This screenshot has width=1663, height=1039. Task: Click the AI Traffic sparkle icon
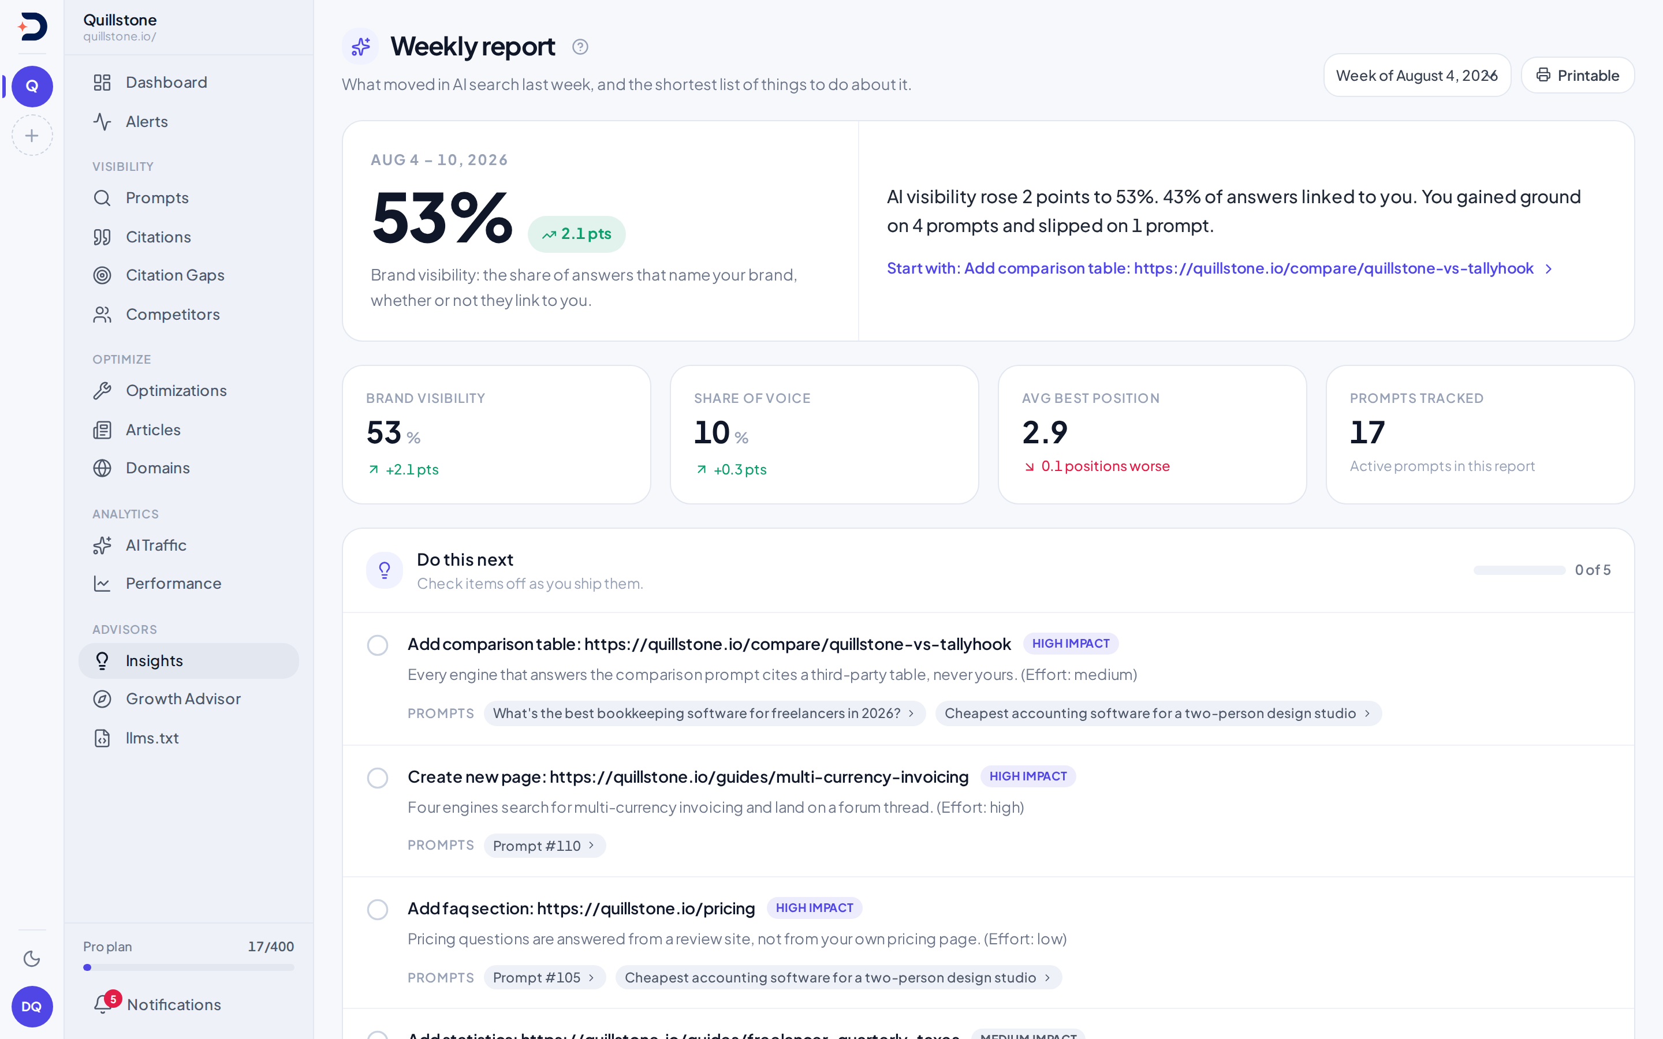[x=102, y=545]
